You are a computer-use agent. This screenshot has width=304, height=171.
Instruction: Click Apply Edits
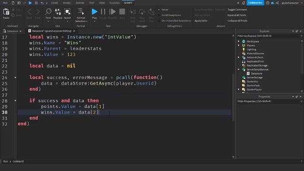coord(201,21)
